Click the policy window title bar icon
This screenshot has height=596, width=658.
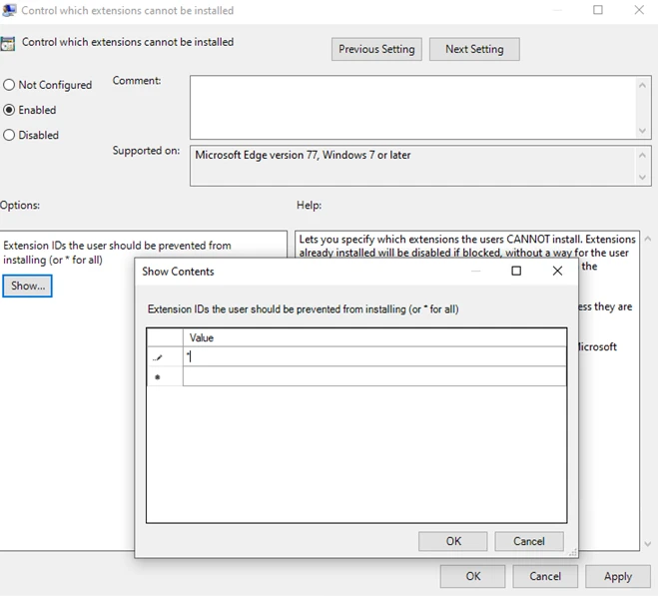9,10
